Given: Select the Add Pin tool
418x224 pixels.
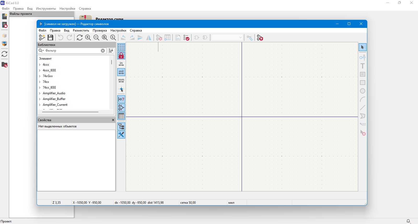Looking at the screenshot, I should tap(363, 57).
